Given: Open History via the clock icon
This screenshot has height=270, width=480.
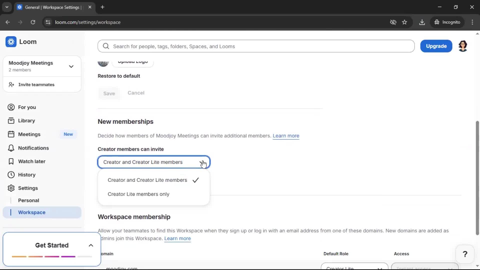Looking at the screenshot, I should click(x=11, y=175).
